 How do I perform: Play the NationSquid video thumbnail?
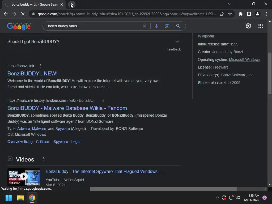coord(24,177)
